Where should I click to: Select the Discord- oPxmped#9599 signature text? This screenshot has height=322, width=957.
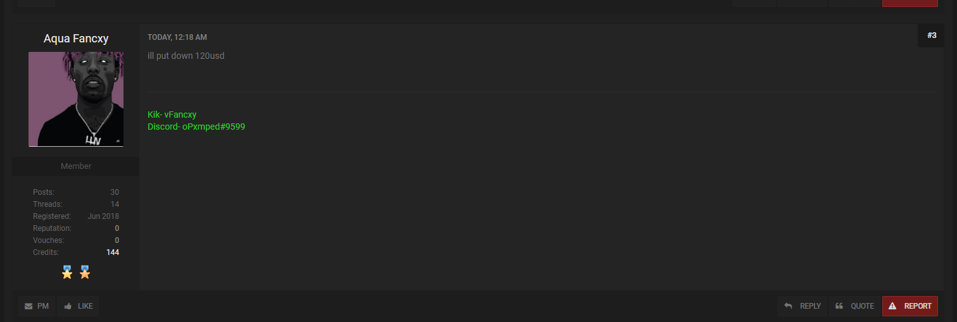tap(196, 127)
